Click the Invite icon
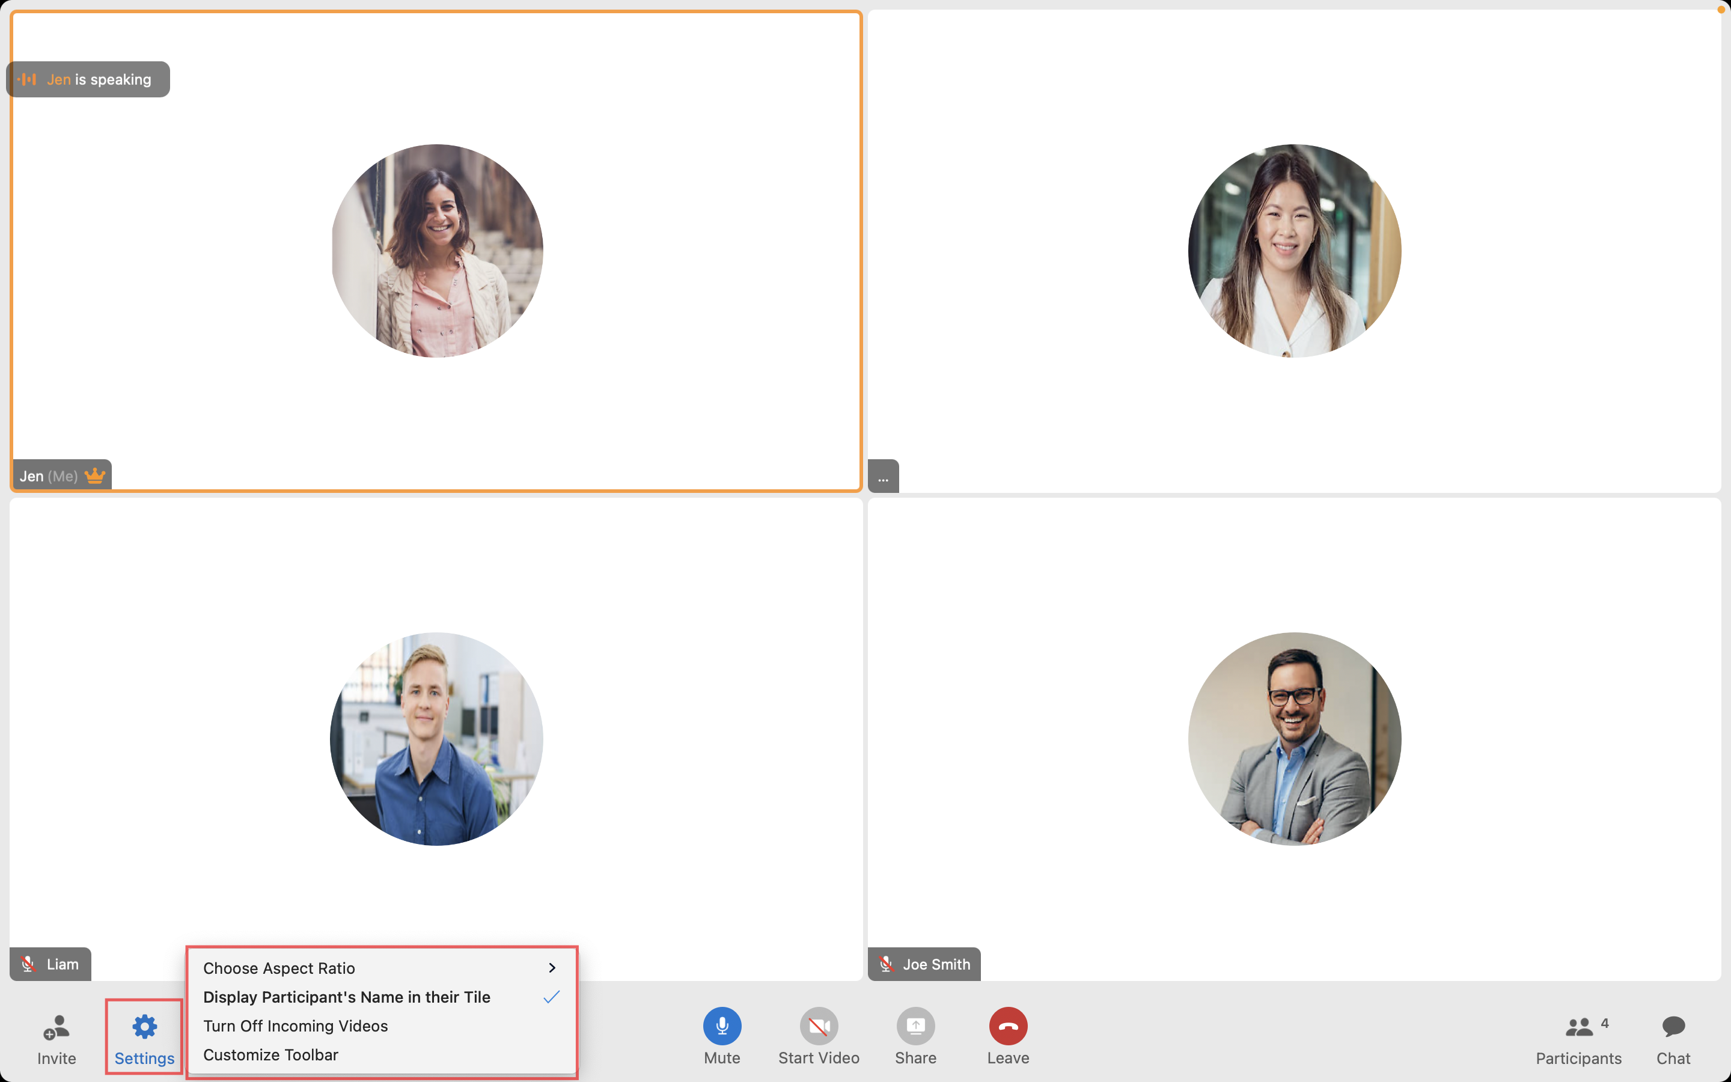Viewport: 1731px width, 1082px height. [56, 1028]
